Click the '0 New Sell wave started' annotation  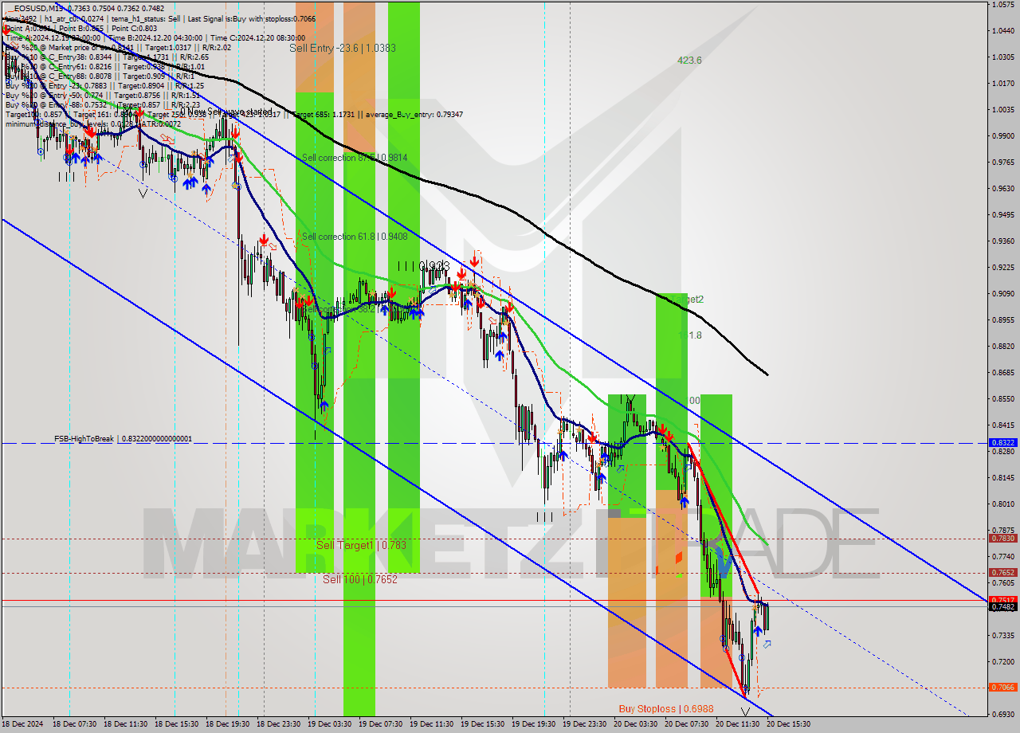tap(226, 112)
